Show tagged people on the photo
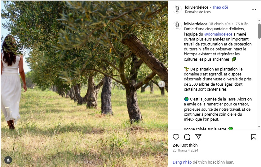Screen dimensions: 261x167 pos(8,160)
